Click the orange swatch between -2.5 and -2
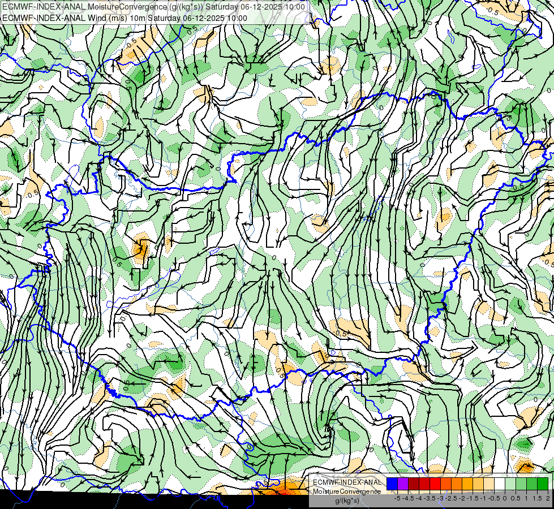554x509 pixels. tap(457, 484)
